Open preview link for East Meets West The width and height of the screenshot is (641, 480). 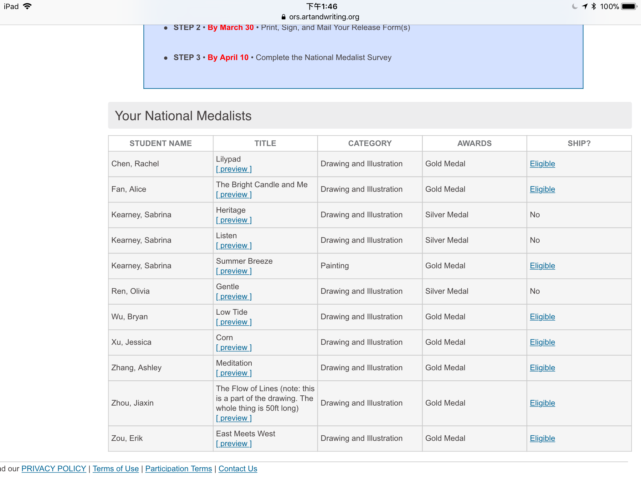[x=234, y=444]
